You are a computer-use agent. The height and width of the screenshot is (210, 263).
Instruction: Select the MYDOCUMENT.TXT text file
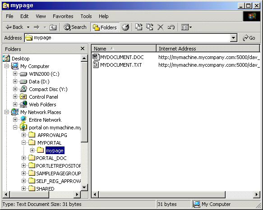[x=121, y=65]
